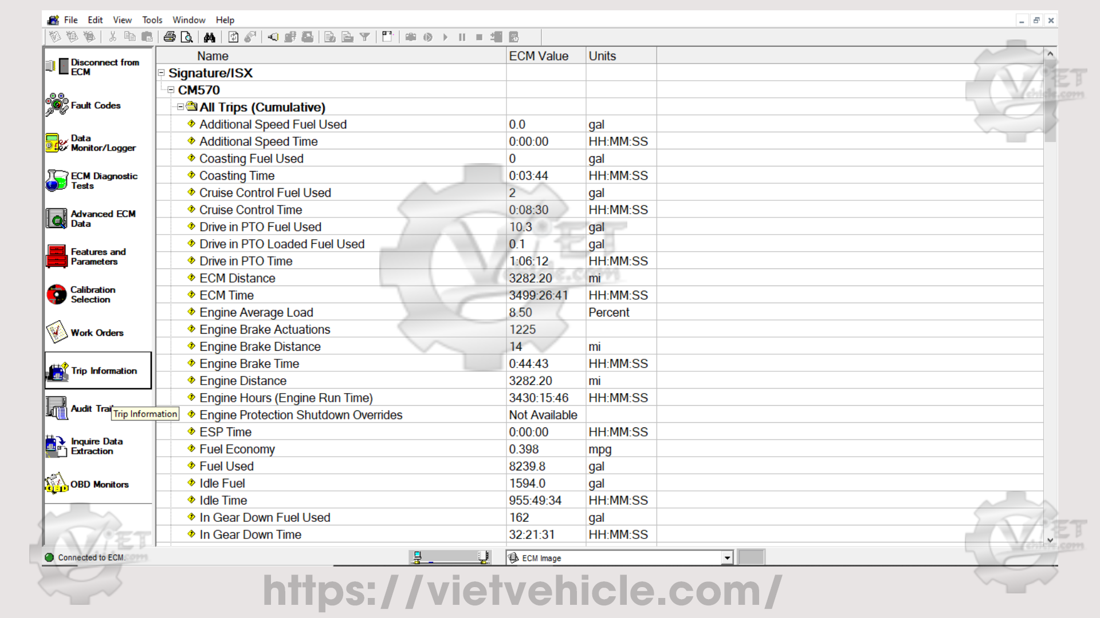Collapse All Trips (Cumulative) folder
The width and height of the screenshot is (1100, 618).
180,107
